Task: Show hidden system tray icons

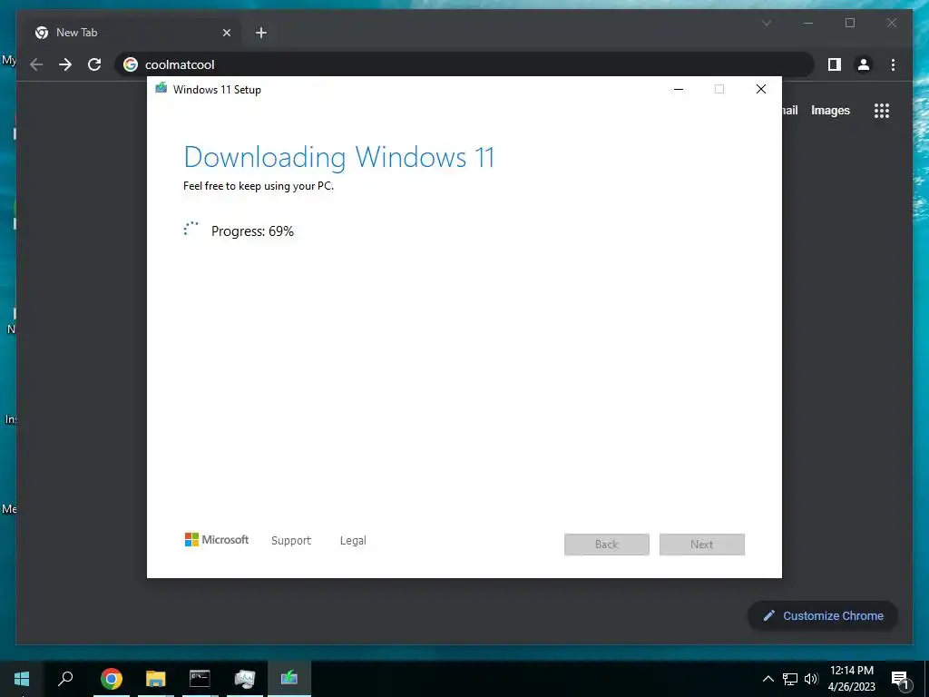Action: 768,679
